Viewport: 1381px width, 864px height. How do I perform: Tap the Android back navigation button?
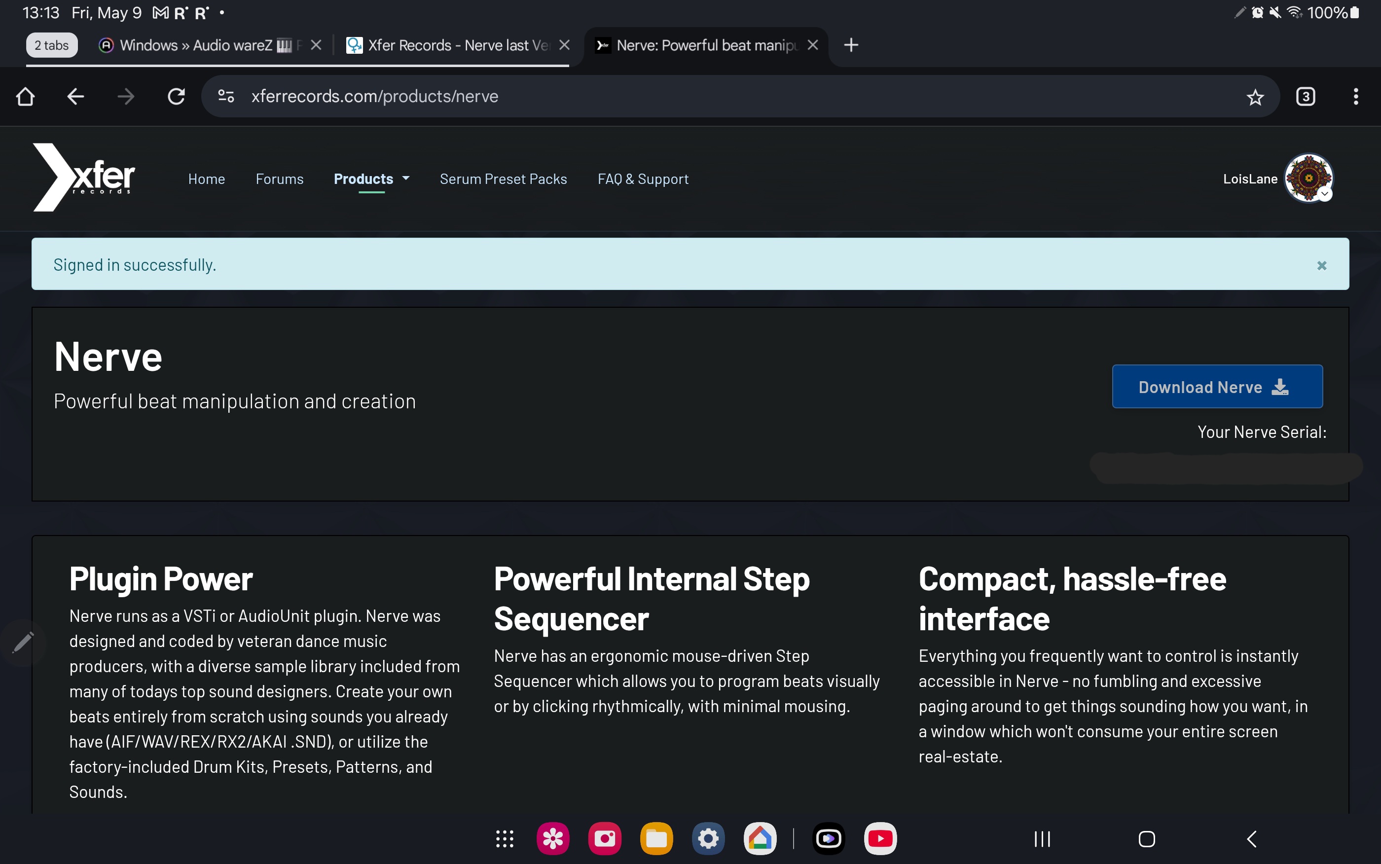coord(1251,839)
